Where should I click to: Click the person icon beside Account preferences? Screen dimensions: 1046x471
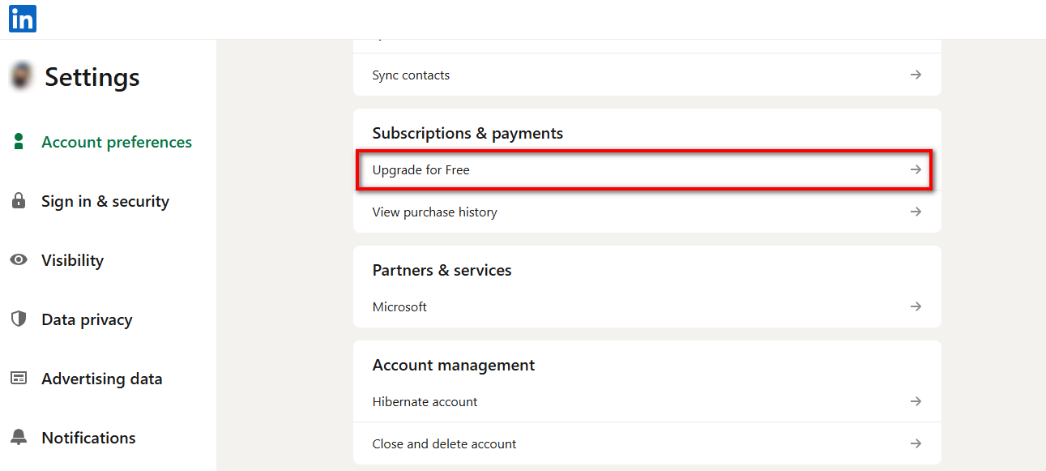(x=18, y=141)
